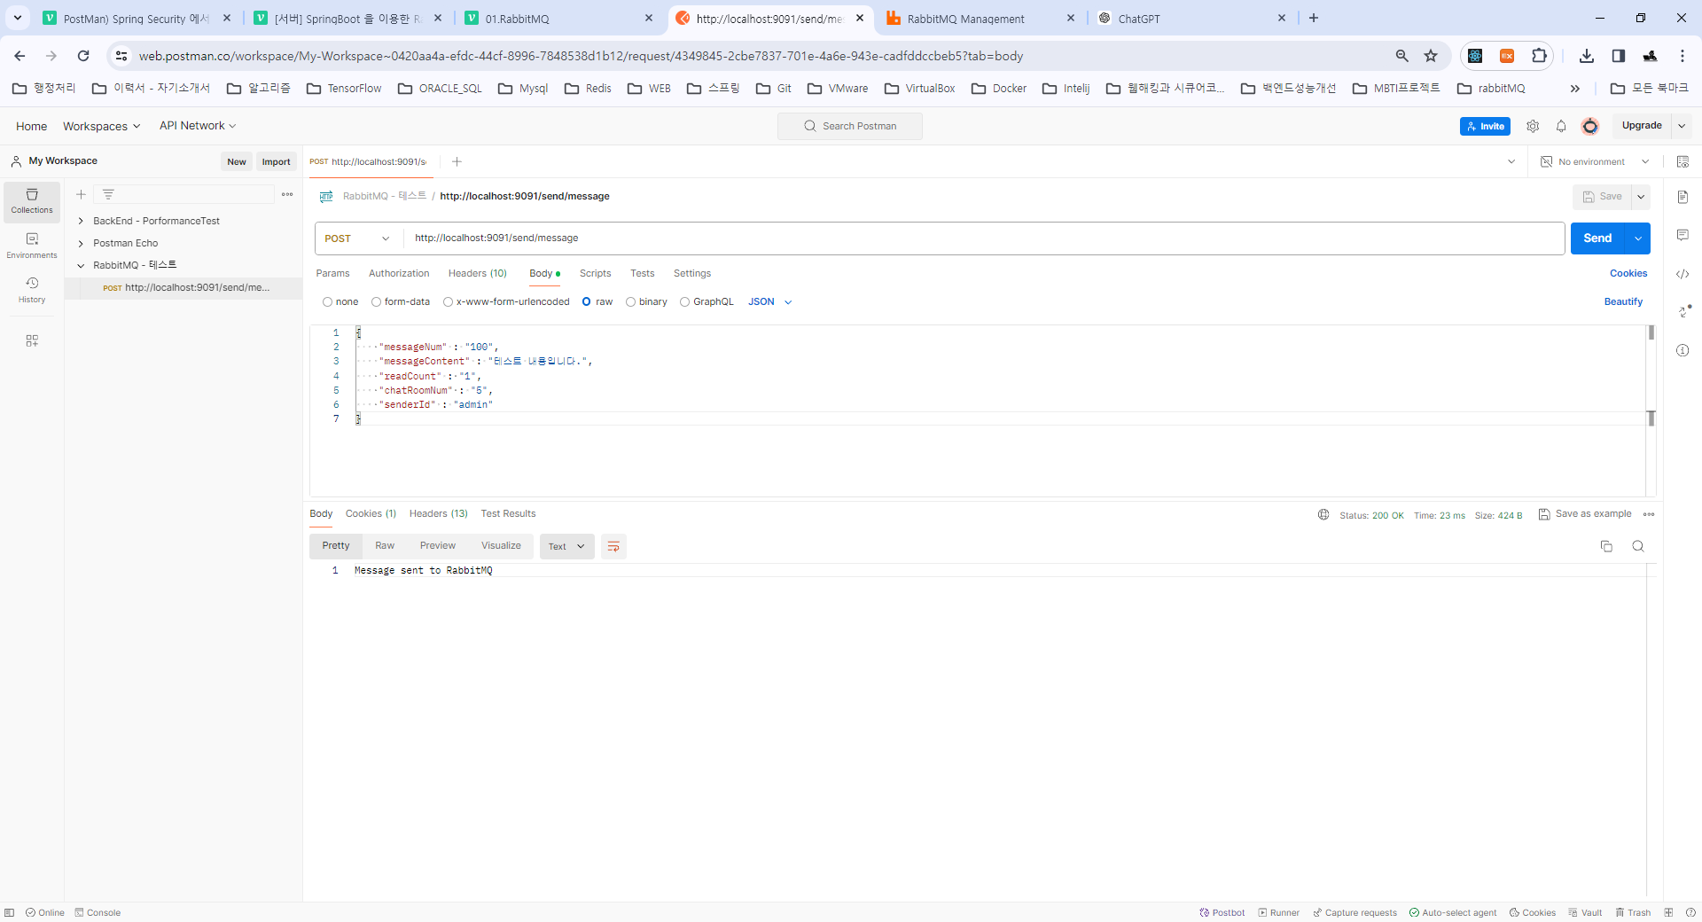Open Runner from the status bar
Viewport: 1702px width, 922px height.
1278,912
